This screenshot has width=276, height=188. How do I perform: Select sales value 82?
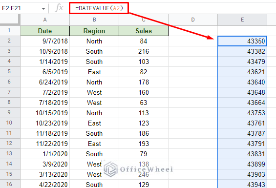click(x=144, y=72)
